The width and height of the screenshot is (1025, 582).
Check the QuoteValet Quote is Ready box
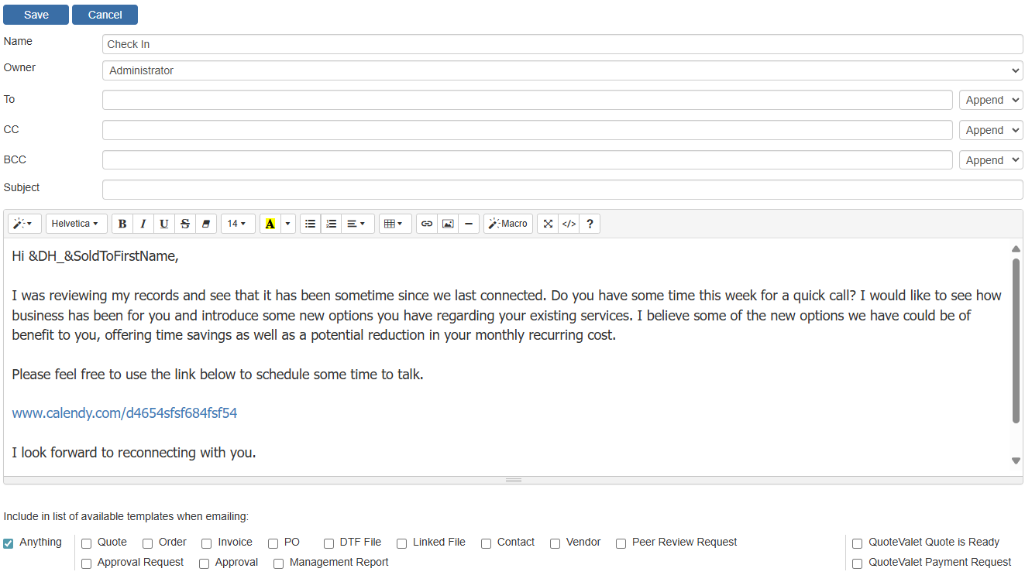[x=857, y=543]
